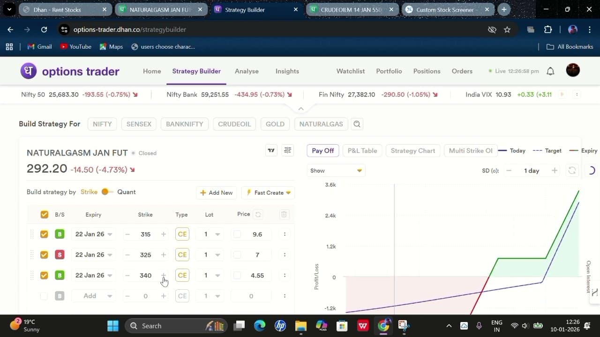Viewport: 600px width, 337px height.
Task: Tick the price checkbox beside 9.6
Action: pyautogui.click(x=237, y=234)
